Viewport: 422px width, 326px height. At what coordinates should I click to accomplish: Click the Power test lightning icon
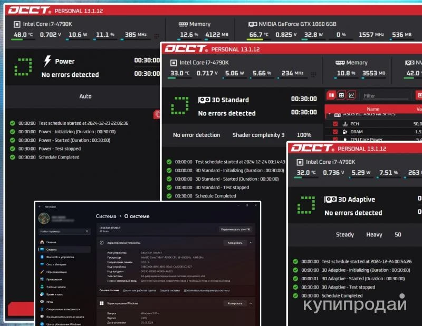coord(47,61)
